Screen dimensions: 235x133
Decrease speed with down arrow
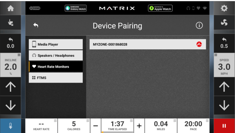[224, 105]
